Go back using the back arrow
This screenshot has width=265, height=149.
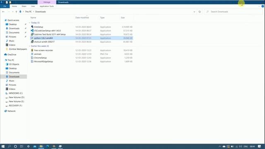(3, 12)
